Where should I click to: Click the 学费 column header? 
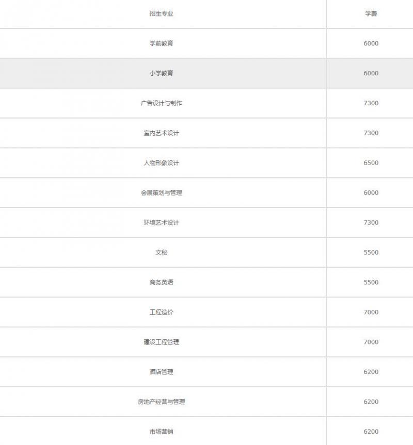pos(371,14)
